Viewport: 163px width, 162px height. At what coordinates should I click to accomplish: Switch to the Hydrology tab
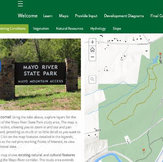pyautogui.click(x=98, y=29)
